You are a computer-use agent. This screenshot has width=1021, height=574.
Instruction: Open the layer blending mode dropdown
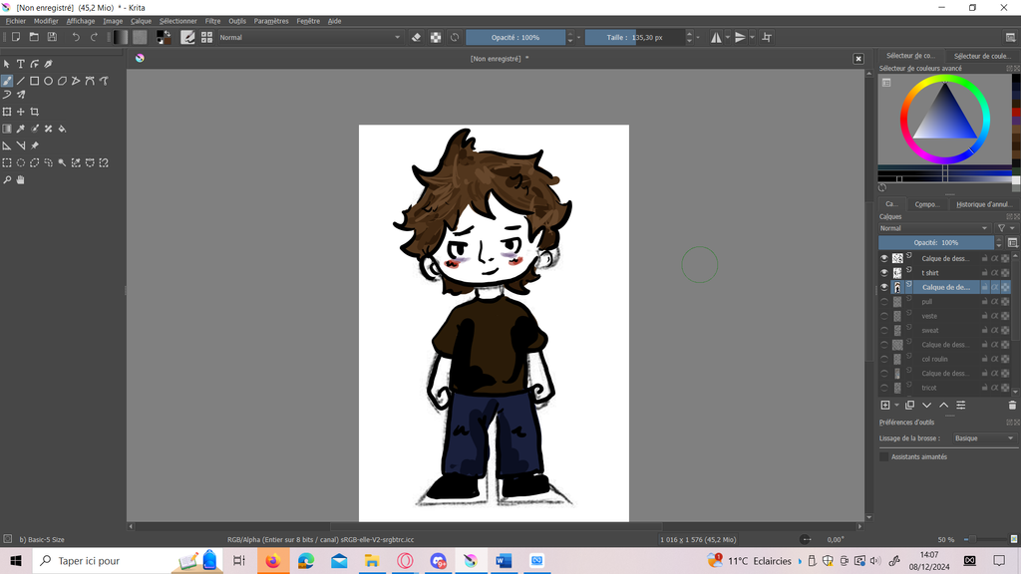[935, 228]
